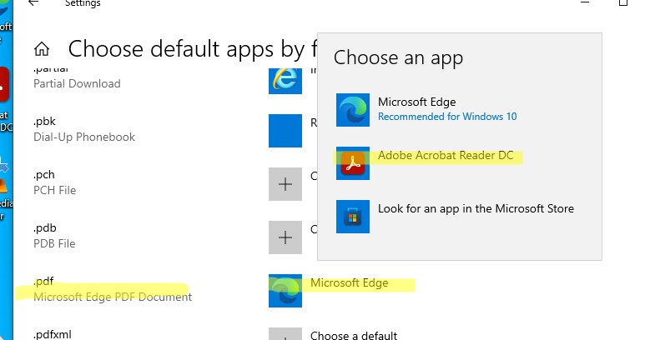Select Adobe Acrobat Reader DC as default
The width and height of the screenshot is (645, 340).
click(446, 156)
